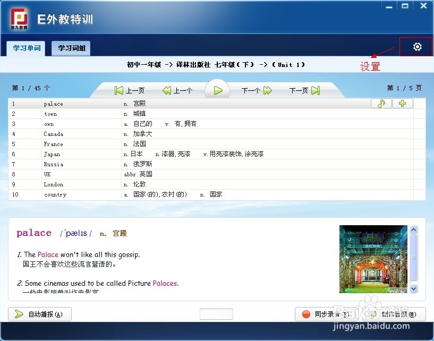The width and height of the screenshot is (434, 341).
Task: Click the 'abbr. 英国' definition
Action: 138,174
